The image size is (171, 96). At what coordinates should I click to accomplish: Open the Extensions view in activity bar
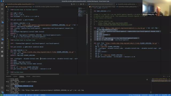point(2,39)
